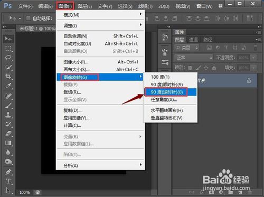Select the Pen tool
Viewport: 264px width, 197px height.
(x=8, y=172)
